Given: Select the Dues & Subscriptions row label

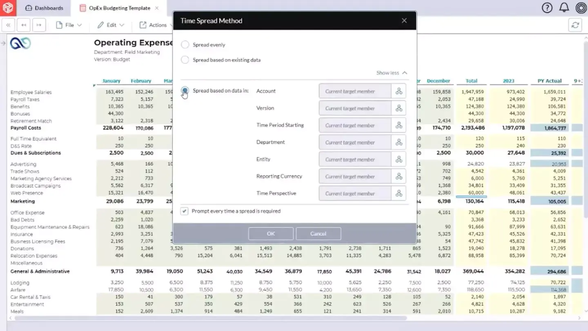Looking at the screenshot, I should pos(36,153).
